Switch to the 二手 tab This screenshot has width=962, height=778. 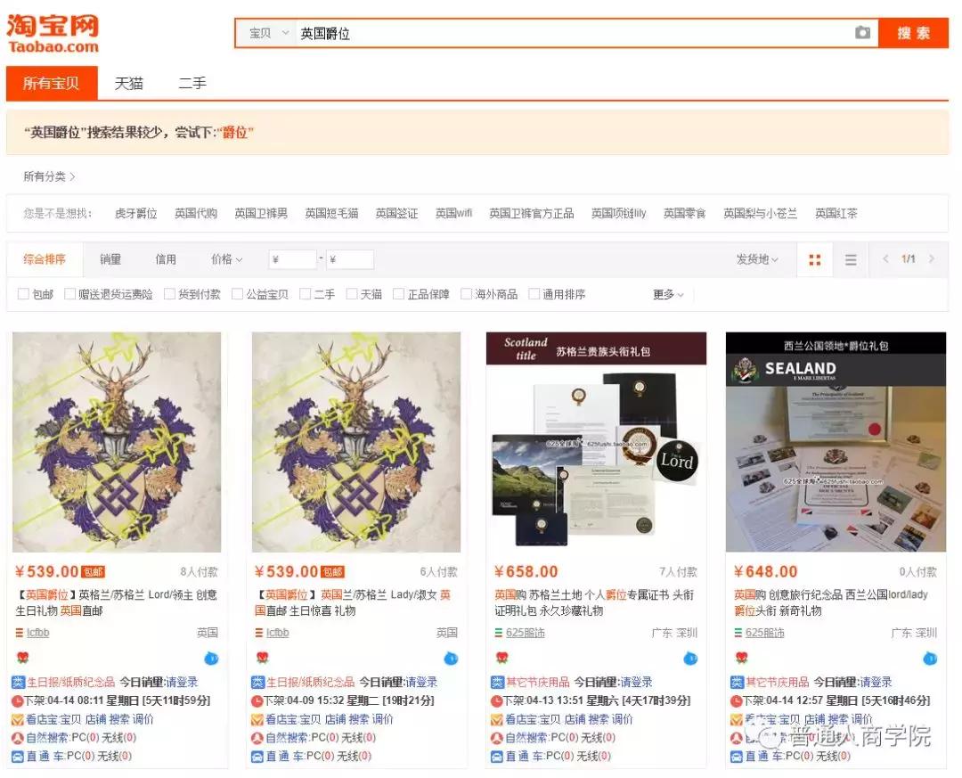pos(192,83)
